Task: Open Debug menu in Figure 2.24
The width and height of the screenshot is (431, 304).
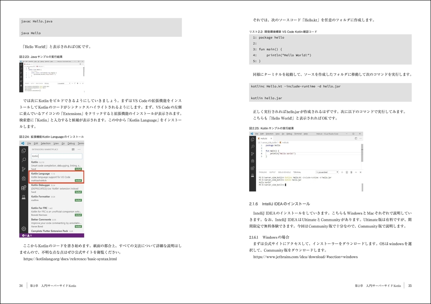Action: click(71, 143)
